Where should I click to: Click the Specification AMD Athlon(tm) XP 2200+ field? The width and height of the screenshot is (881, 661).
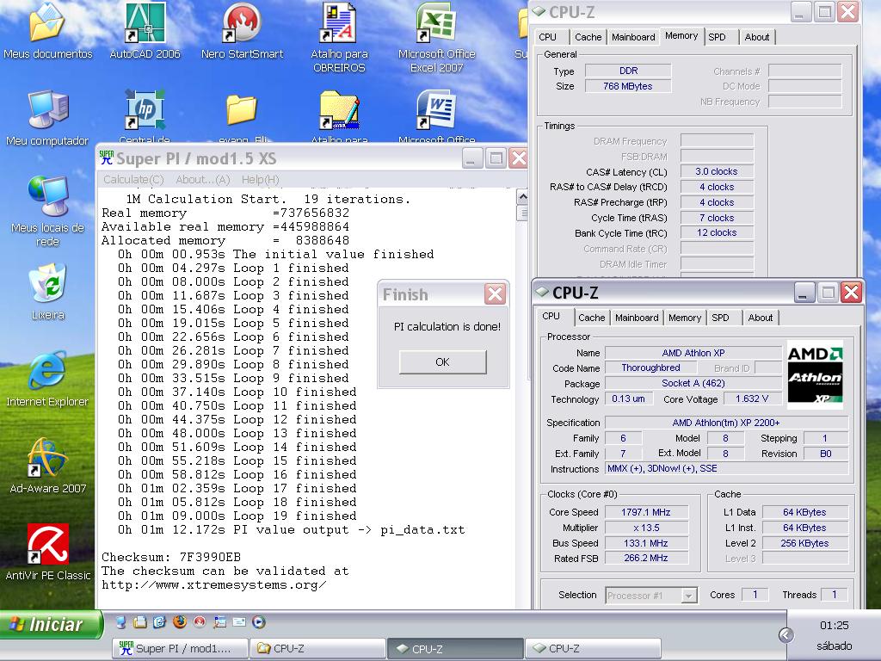click(726, 423)
